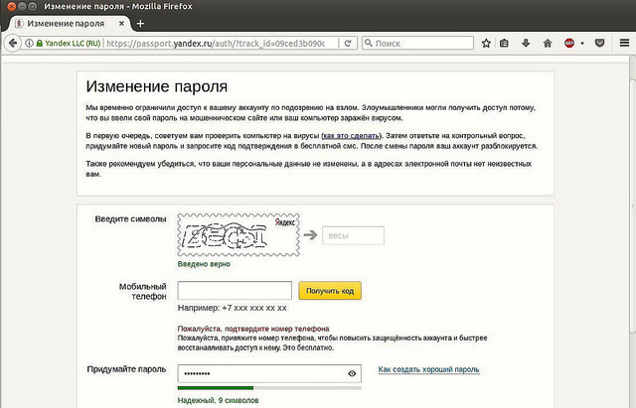Expand the Adblock Plus dropdown arrow
636x408 pixels.
point(582,44)
